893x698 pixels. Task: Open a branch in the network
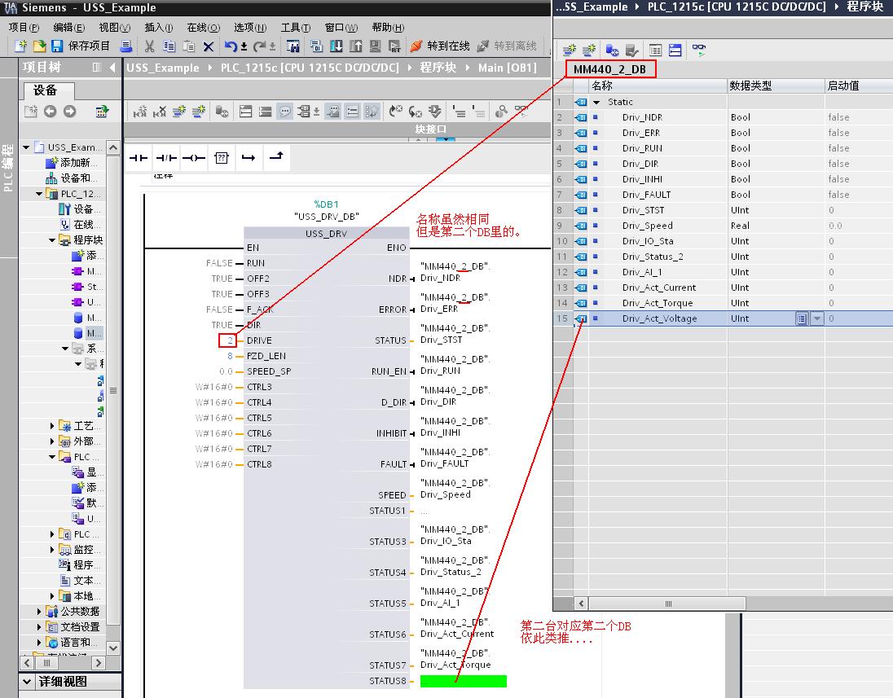pos(249,158)
